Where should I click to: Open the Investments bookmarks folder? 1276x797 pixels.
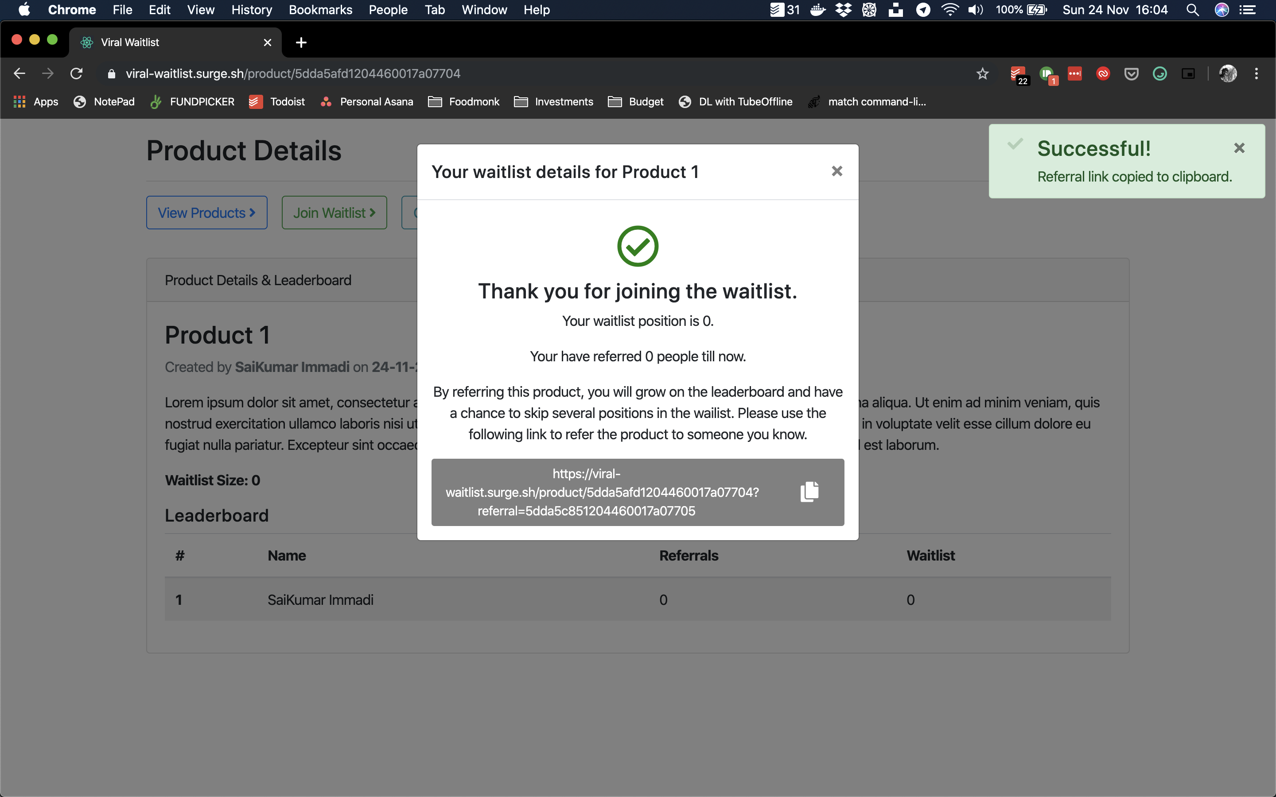point(553,102)
